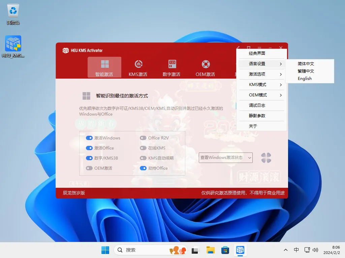The image size is (345, 258).
Task: Click the volume speaker tray icon
Action: 315,250
